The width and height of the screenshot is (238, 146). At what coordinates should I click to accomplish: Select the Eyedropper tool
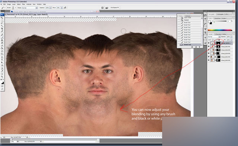click(2, 71)
